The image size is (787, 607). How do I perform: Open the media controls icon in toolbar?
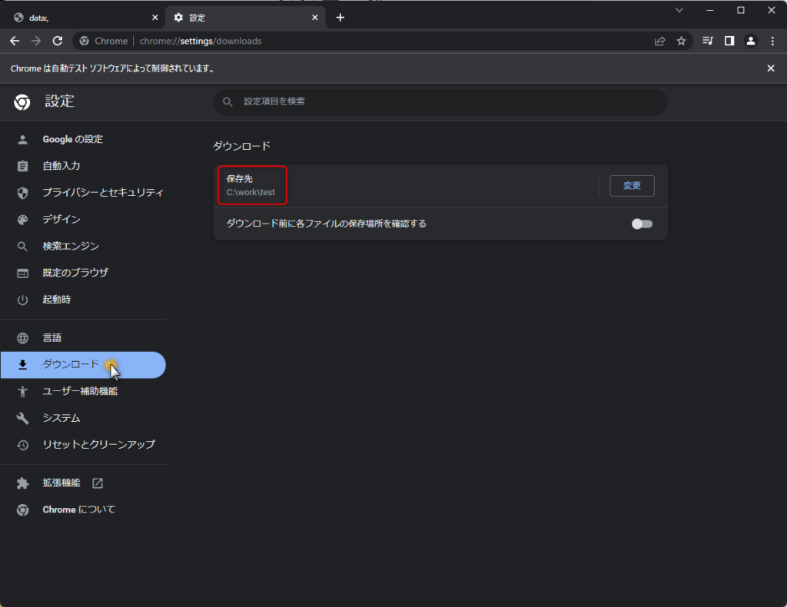[x=708, y=41]
